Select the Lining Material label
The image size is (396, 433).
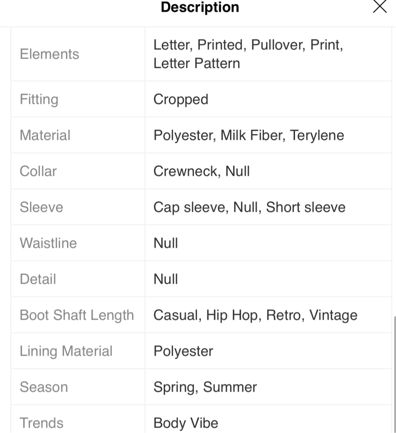click(66, 351)
